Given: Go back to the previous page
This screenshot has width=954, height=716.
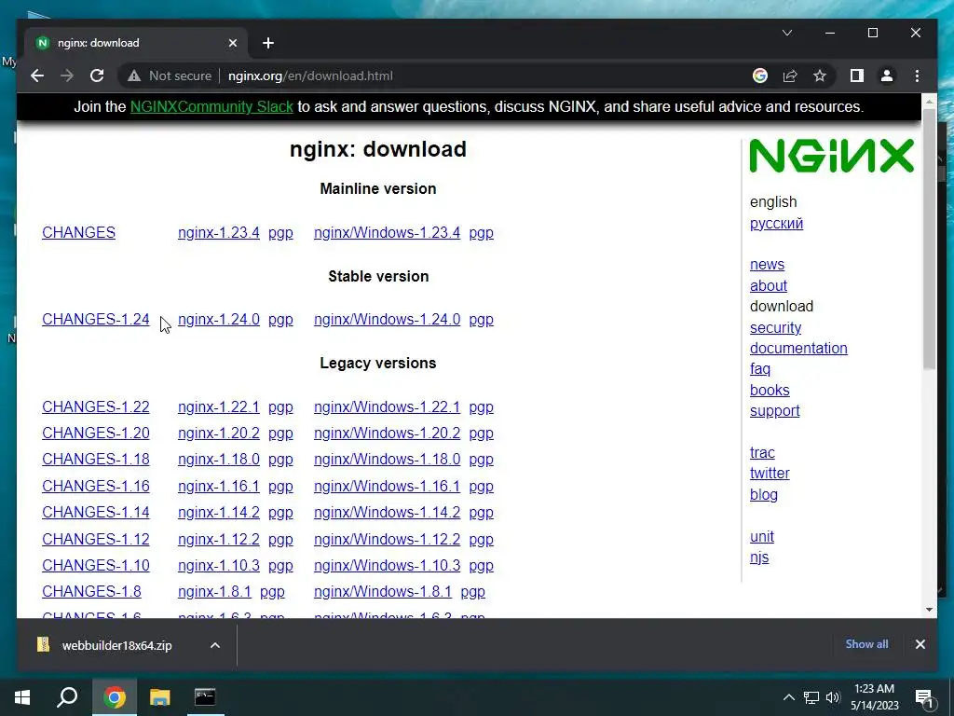Looking at the screenshot, I should (37, 76).
